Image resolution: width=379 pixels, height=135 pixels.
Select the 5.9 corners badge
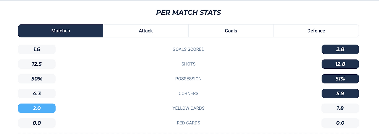[340, 93]
